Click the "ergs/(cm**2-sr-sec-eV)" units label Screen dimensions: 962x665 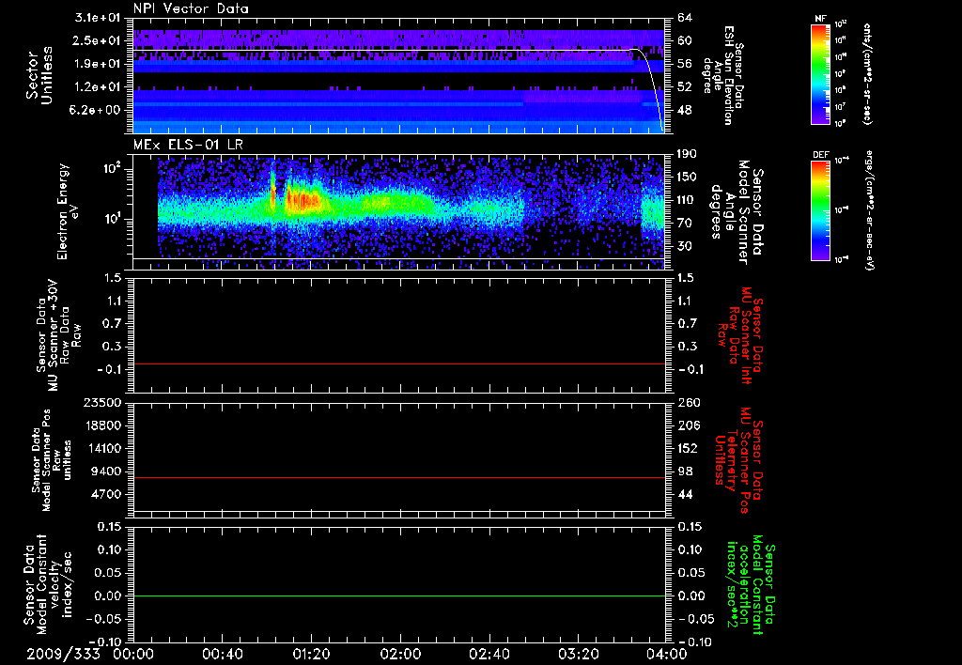click(x=869, y=210)
